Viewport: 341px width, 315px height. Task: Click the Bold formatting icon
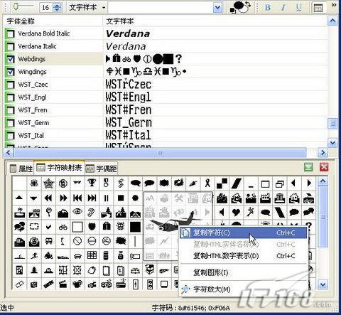pyautogui.click(x=268, y=7)
